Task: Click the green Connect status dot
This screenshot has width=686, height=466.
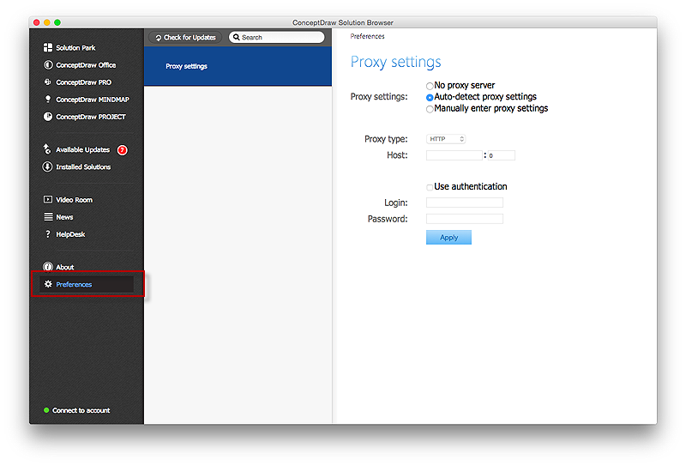Action: [x=46, y=410]
